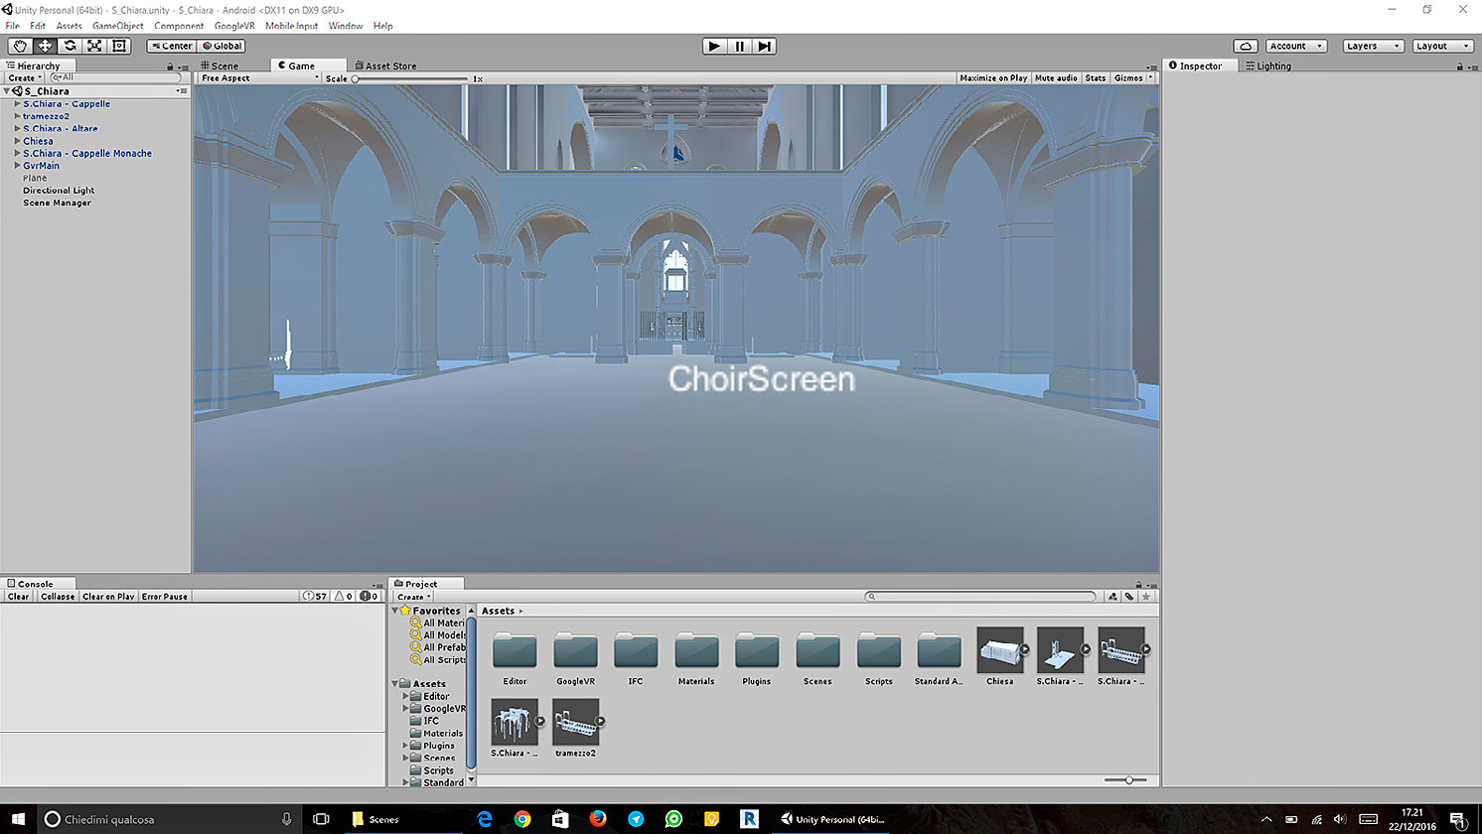
Task: Switch to the Asset Store tab
Action: coord(386,66)
